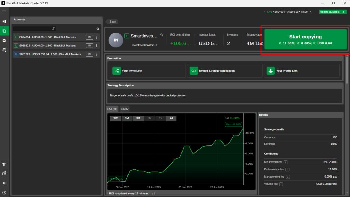Click Min investment info icon
This screenshot has width=350, height=197.
[285, 162]
